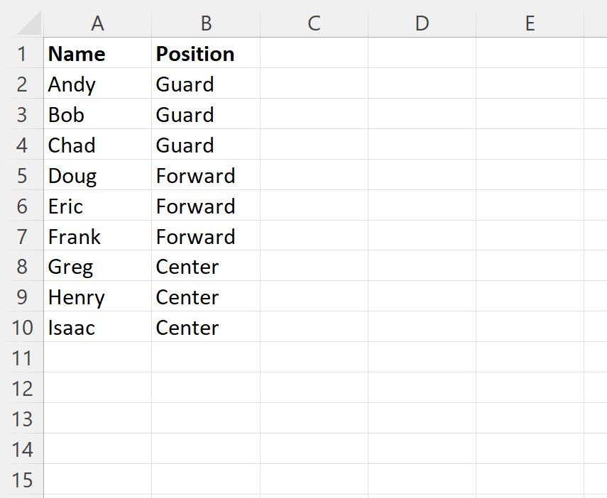Click row 10 header number
The width and height of the screenshot is (607, 498).
(22, 328)
